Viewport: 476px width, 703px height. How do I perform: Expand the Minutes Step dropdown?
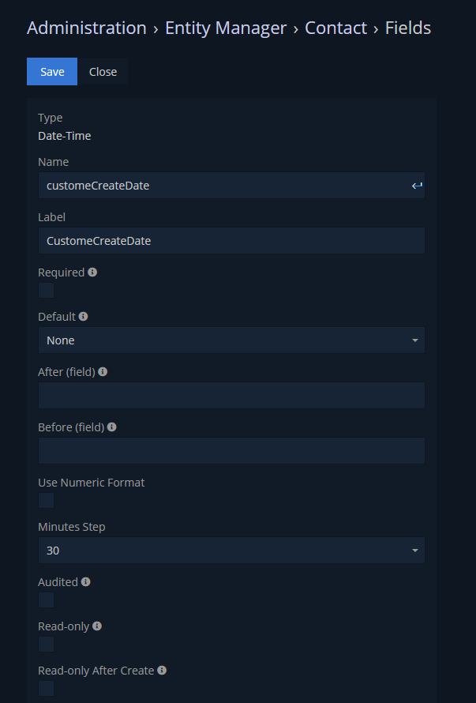232,550
